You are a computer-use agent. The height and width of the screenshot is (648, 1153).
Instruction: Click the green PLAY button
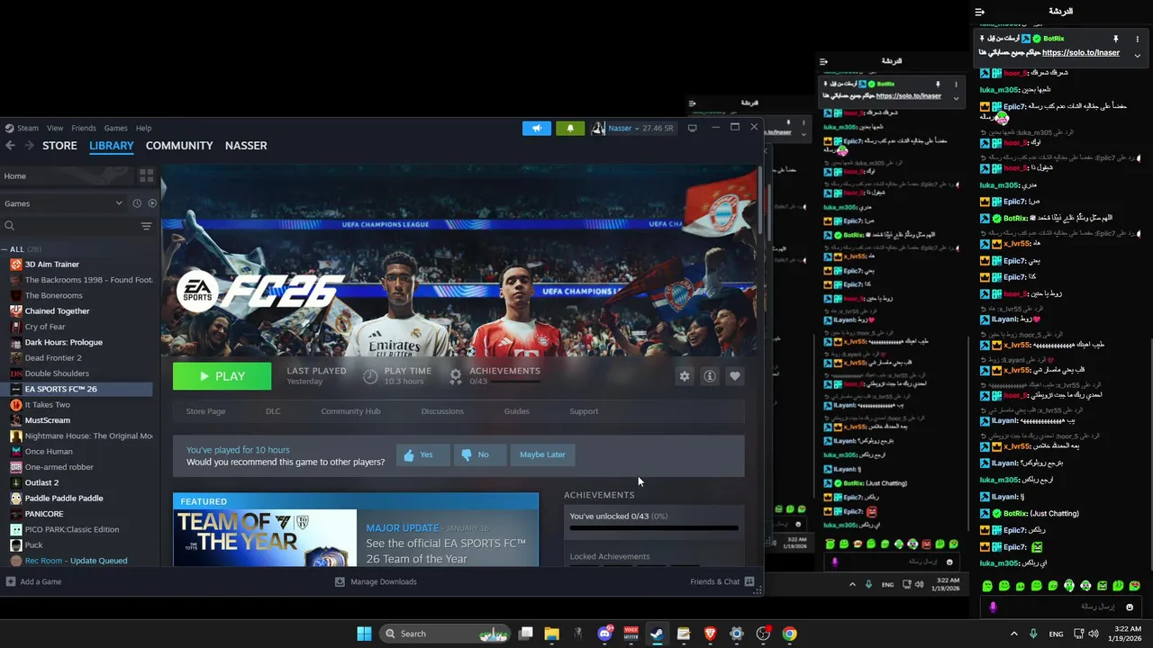pos(222,376)
